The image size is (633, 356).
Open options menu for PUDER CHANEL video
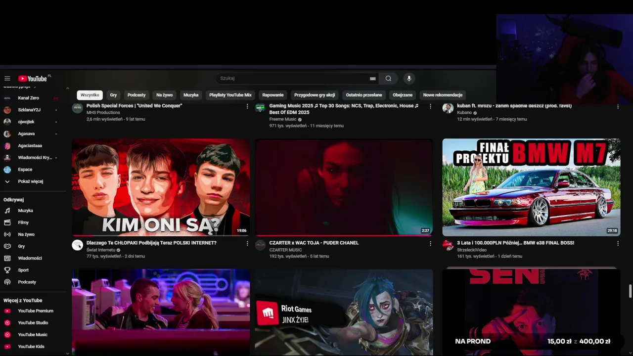tap(430, 243)
